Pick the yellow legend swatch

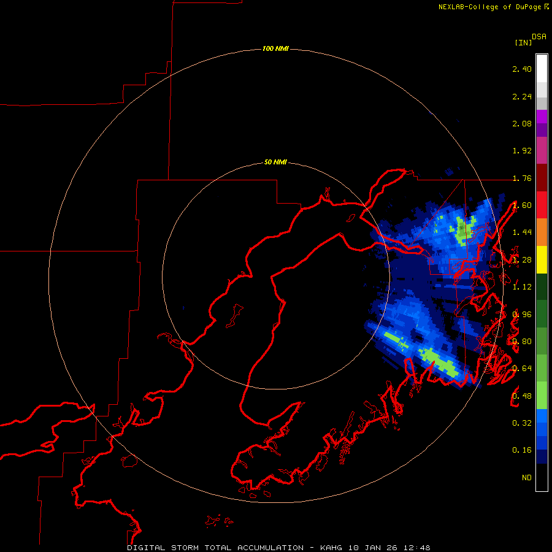click(x=542, y=259)
